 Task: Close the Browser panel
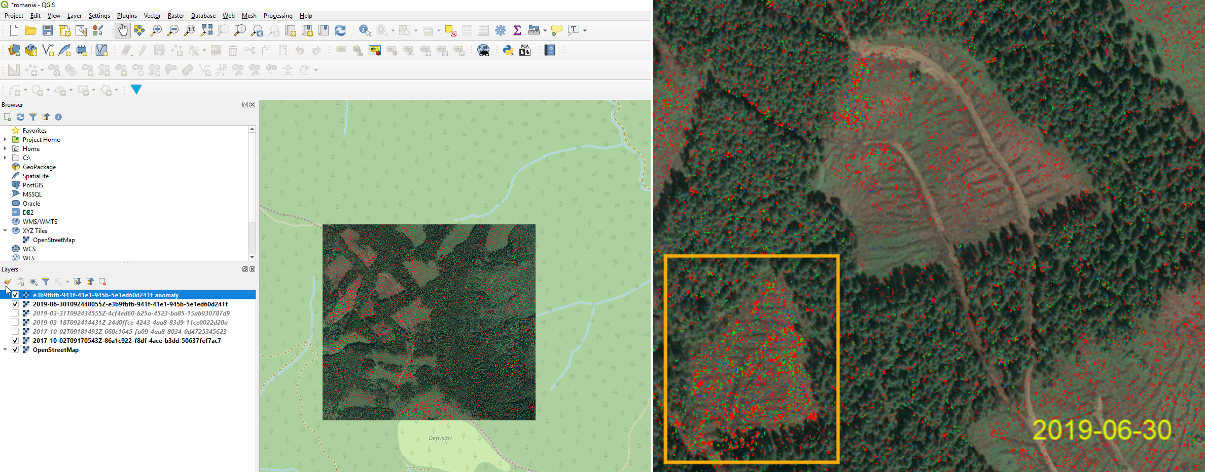(x=253, y=105)
